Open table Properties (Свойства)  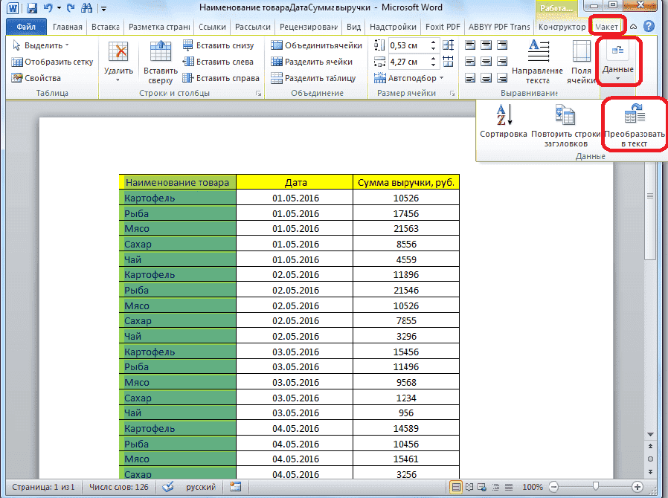pyautogui.click(x=36, y=78)
